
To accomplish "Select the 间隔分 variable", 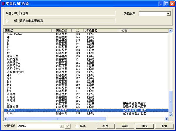I will point(86,97).
